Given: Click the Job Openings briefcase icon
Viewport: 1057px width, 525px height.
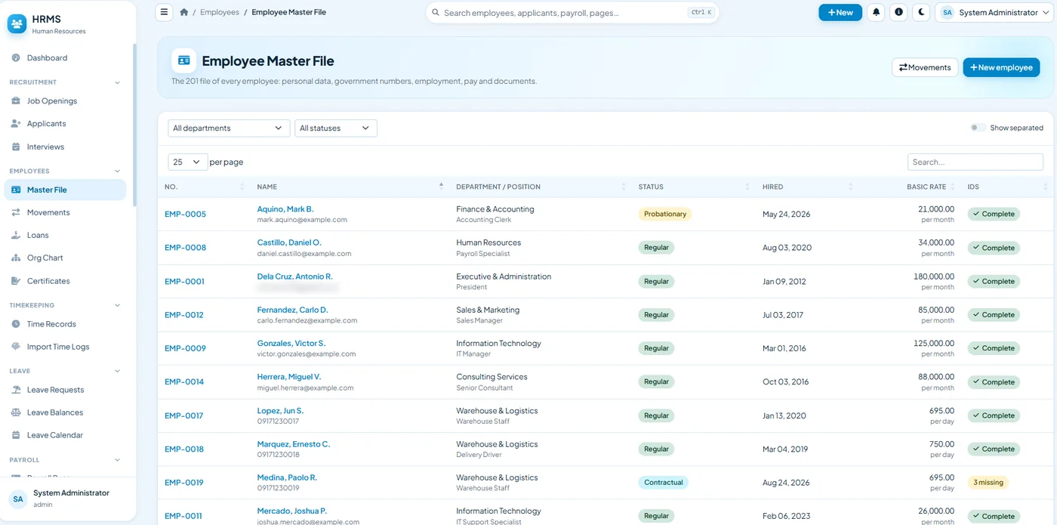Looking at the screenshot, I should point(16,101).
